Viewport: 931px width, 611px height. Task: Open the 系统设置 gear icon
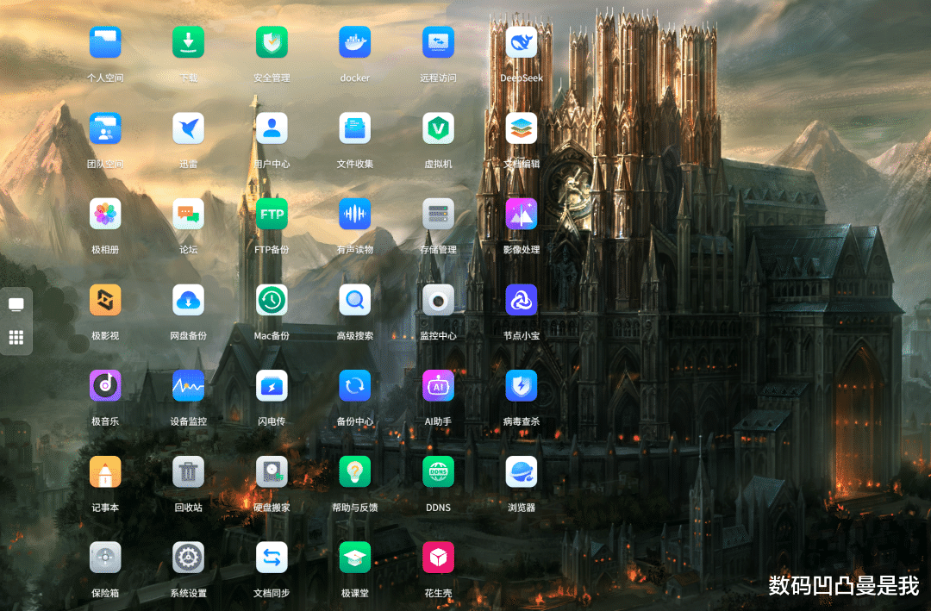(188, 557)
